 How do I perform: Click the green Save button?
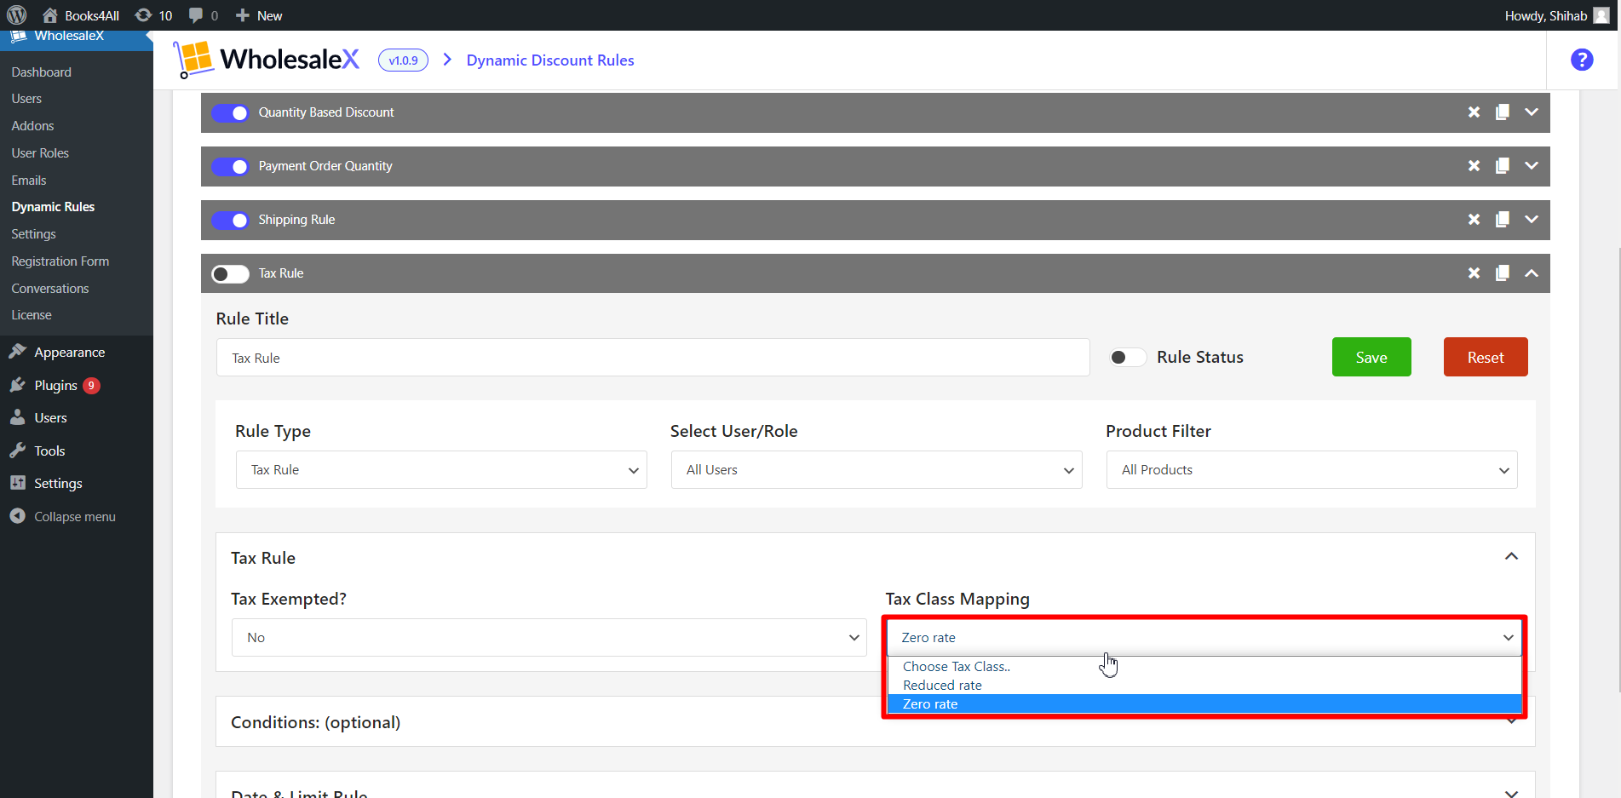1371,357
